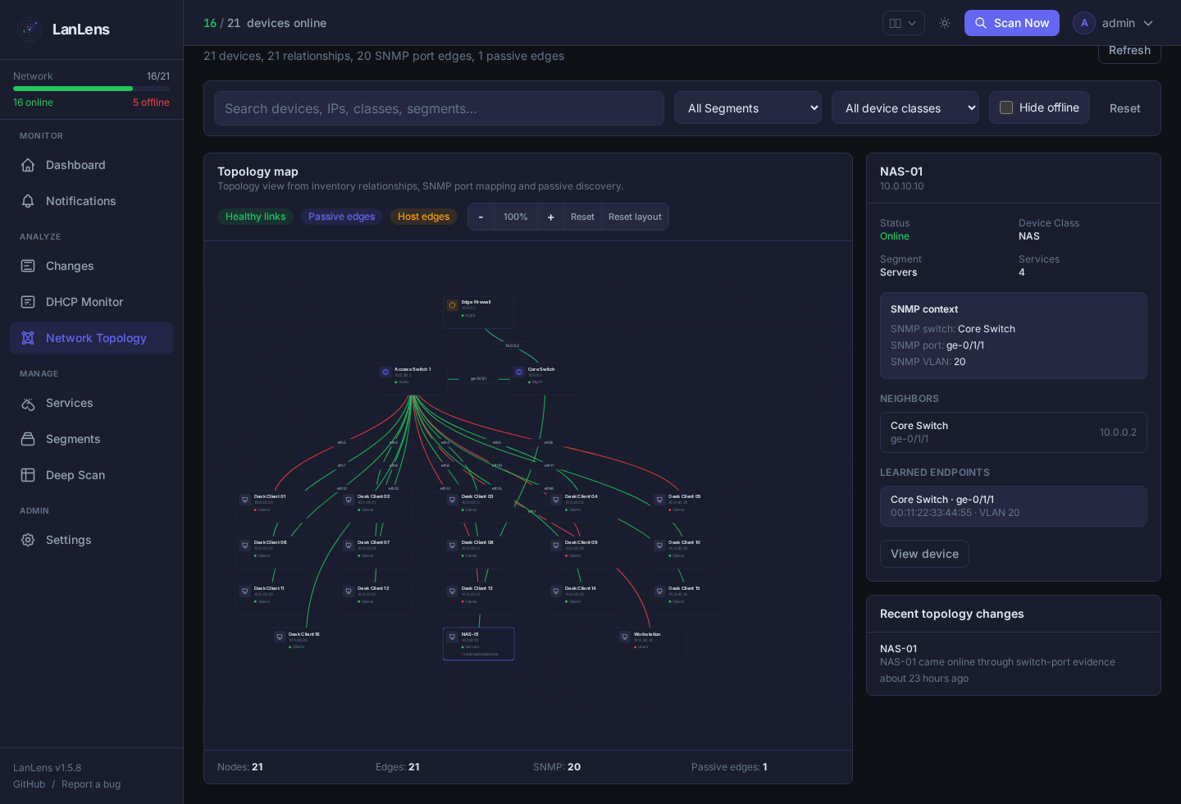Expand the layout view dropdown in header
1181x804 pixels.
904,23
